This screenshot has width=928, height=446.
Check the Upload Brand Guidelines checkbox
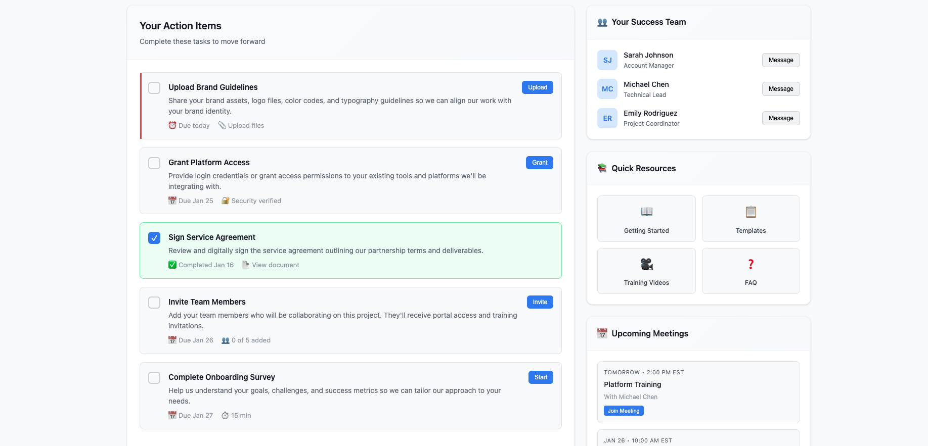pos(154,88)
